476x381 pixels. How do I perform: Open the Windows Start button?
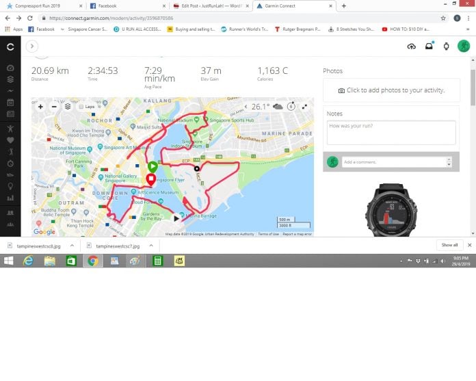coord(8,261)
